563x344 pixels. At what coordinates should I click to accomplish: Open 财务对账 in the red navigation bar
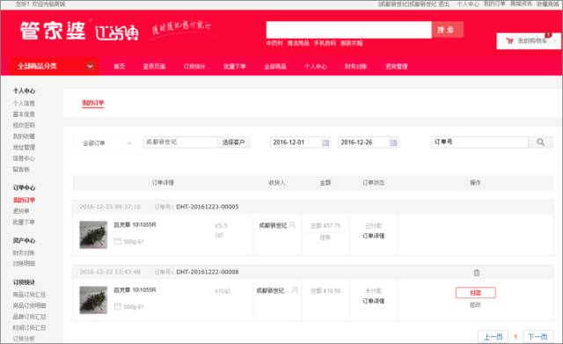[x=355, y=67]
